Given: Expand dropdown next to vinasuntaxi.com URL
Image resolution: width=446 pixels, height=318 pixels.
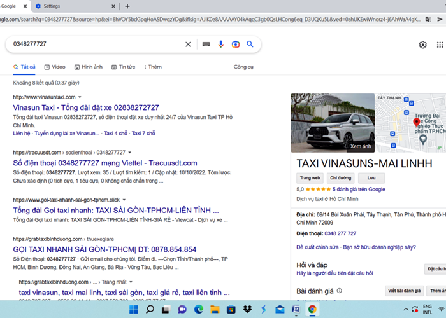Looking at the screenshot, I should (80, 97).
